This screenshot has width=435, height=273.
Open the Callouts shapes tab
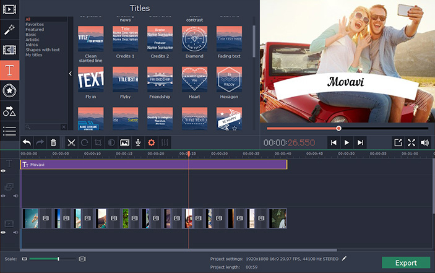click(x=9, y=111)
